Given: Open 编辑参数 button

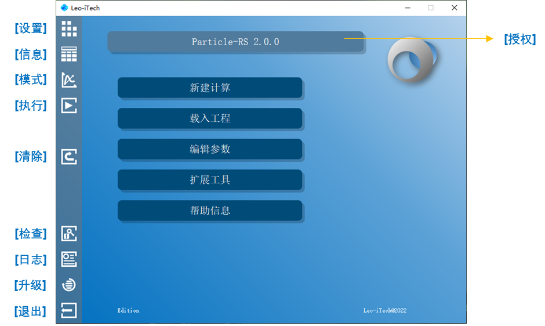Looking at the screenshot, I should [x=210, y=149].
